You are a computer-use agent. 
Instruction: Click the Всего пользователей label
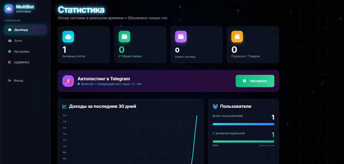pyautogui.click(x=228, y=116)
